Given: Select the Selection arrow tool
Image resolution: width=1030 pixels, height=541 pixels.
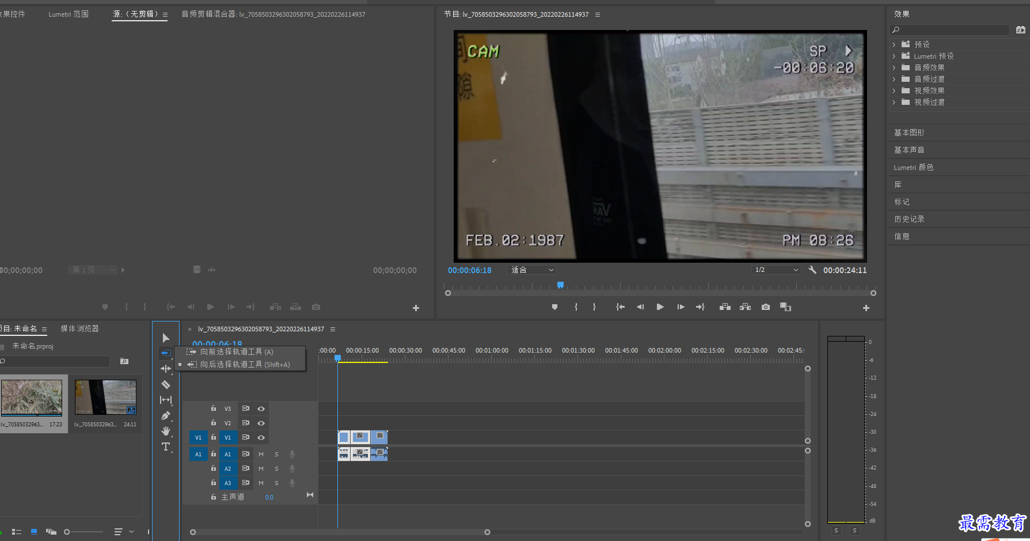Looking at the screenshot, I should click(x=166, y=338).
